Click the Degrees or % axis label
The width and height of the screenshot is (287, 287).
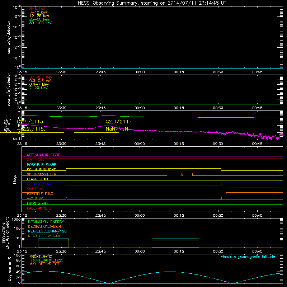9,269
